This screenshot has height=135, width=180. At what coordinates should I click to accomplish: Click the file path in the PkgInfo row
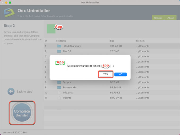click(143, 98)
